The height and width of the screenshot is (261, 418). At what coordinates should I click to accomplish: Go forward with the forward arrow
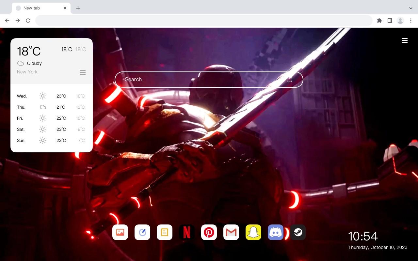pos(18,21)
